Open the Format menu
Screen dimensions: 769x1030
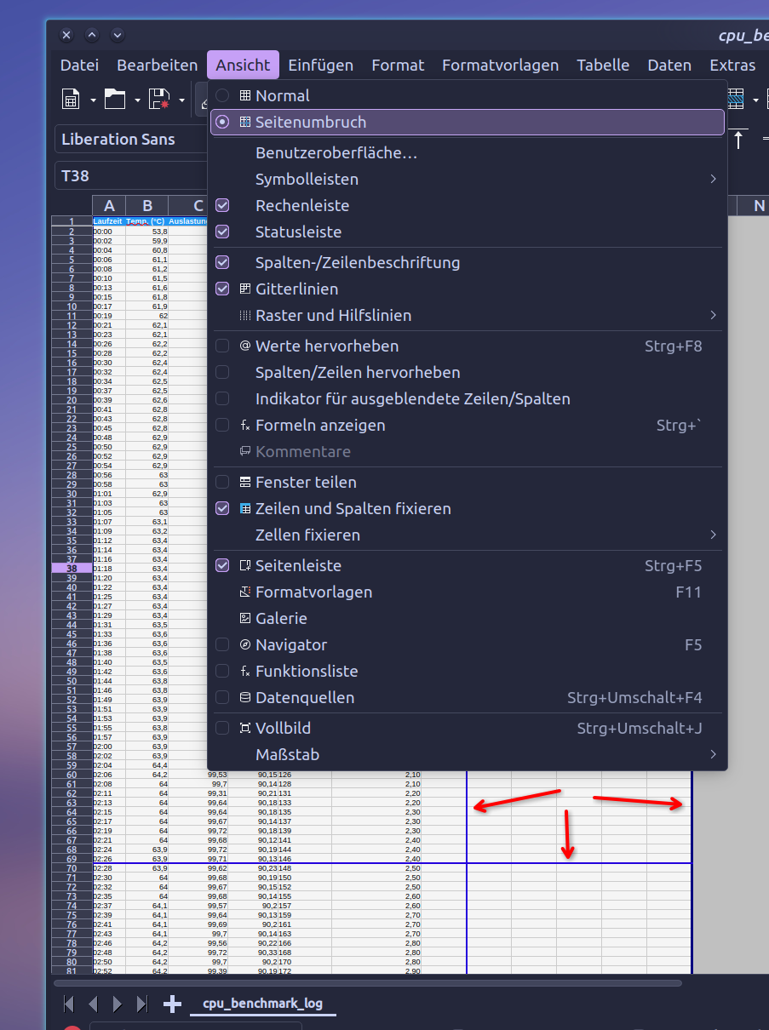point(398,65)
